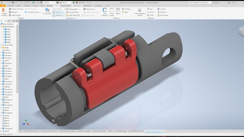Screen dimensions: 244x137
Task: Switch to Collaborate ribbon tab
Action: 87,6
